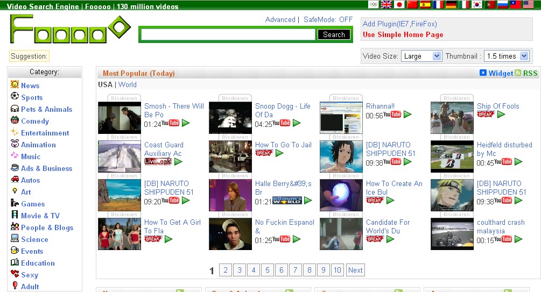Switch to the World popular tab
This screenshot has width=541, height=292.
[128, 84]
